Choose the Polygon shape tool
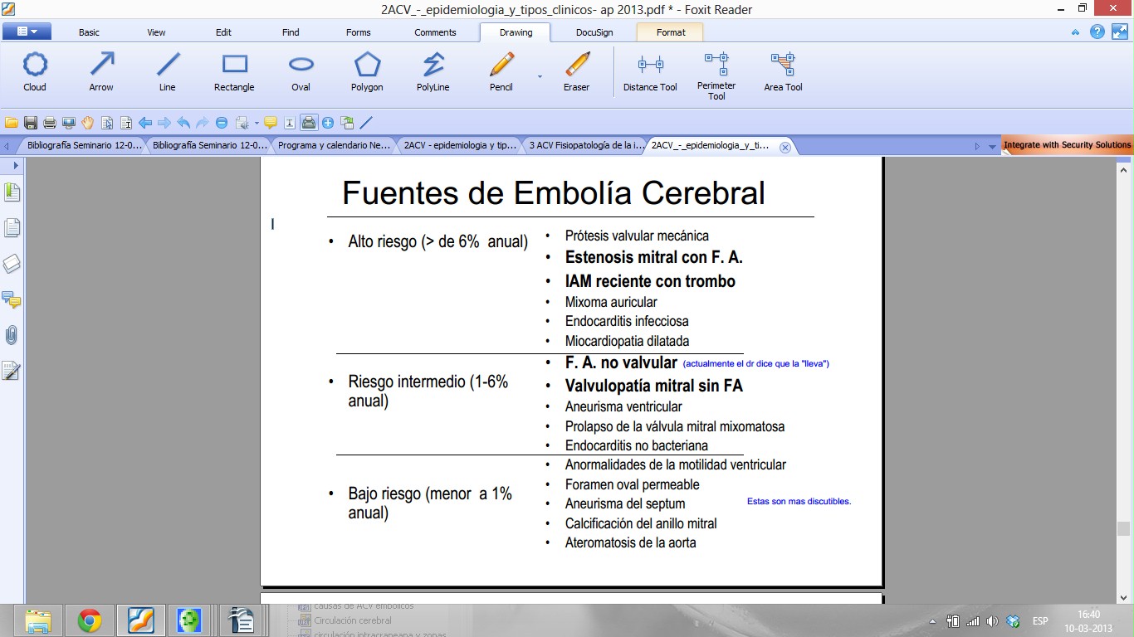This screenshot has width=1134, height=637. 367,71
